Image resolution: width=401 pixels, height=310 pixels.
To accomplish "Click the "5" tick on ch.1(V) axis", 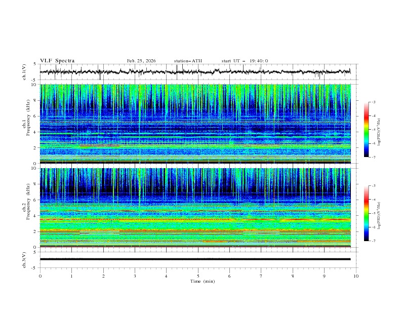I will click(35, 64).
